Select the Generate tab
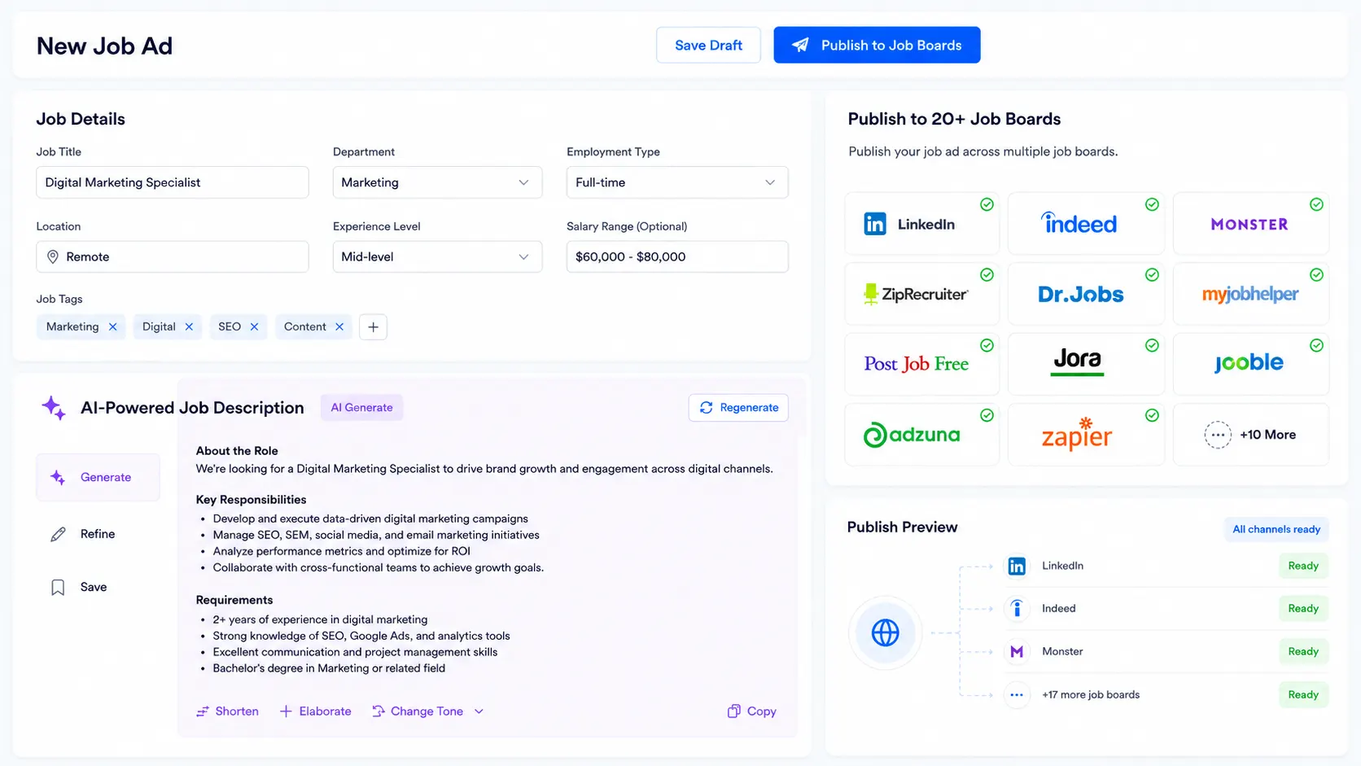1361x766 pixels. coord(98,477)
